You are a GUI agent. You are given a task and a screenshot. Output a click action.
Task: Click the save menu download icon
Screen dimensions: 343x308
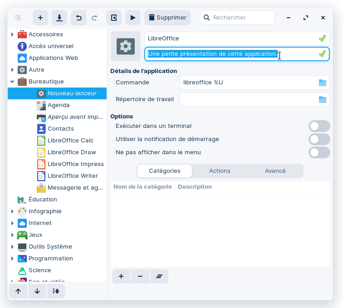tap(59, 18)
